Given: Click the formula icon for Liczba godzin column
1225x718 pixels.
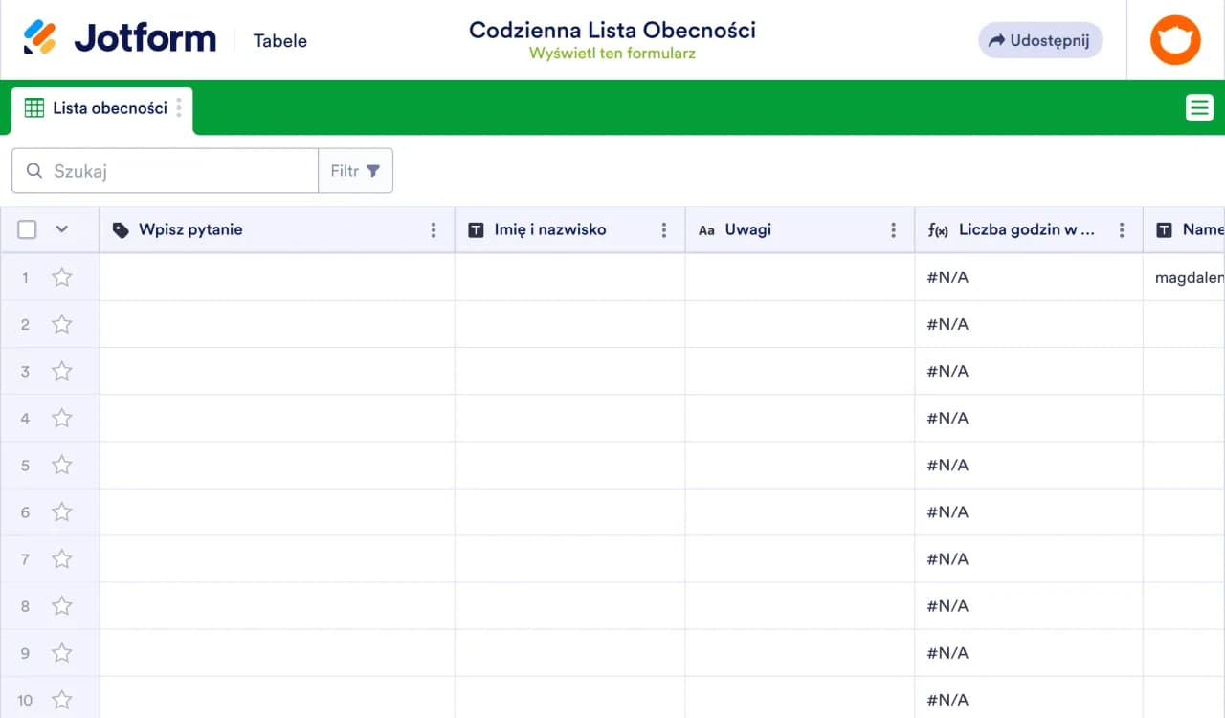Looking at the screenshot, I should tap(938, 230).
